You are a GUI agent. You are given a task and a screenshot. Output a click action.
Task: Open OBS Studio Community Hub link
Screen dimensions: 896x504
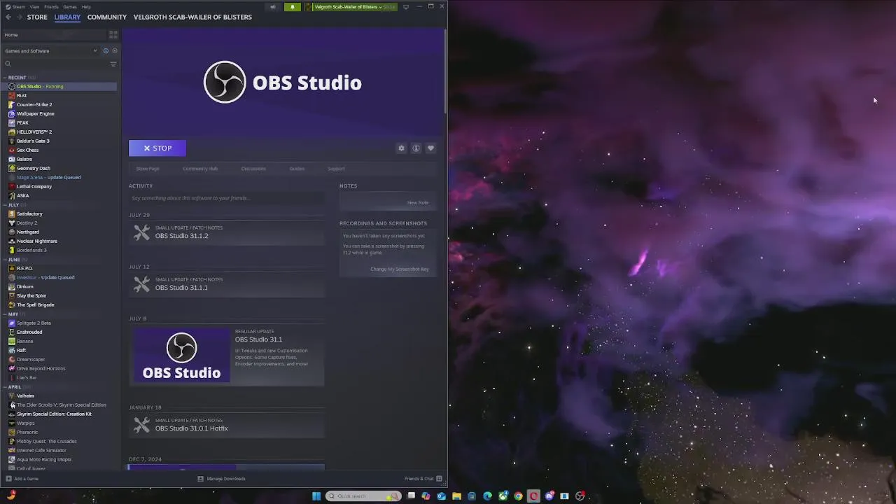pos(200,169)
